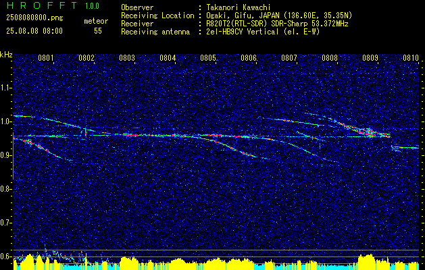This screenshot has width=425, height=270.
Task: Click R820T2(RTL-SDR) SDR-Sharp 53.372MHz text
Action: coord(277,24)
